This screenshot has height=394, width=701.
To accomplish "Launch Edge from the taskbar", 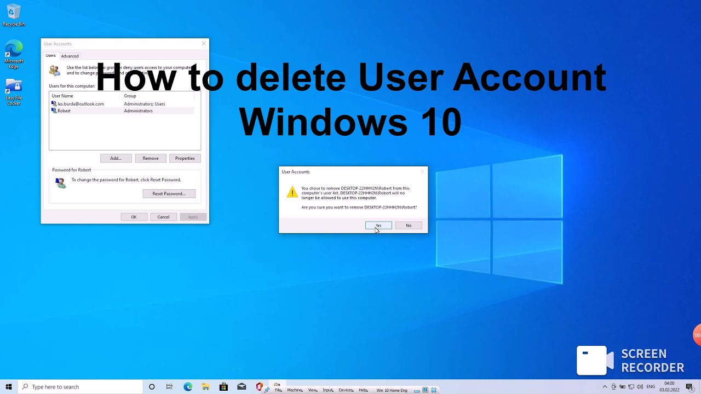I will (x=188, y=387).
